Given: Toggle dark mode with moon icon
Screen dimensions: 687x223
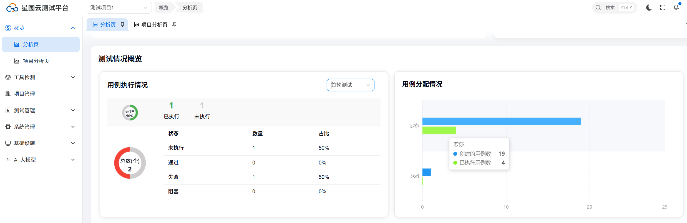Looking at the screenshot, I should [649, 8].
